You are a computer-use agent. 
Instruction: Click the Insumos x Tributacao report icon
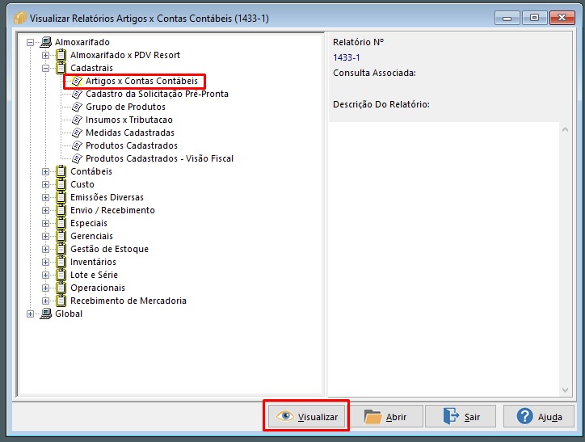77,120
